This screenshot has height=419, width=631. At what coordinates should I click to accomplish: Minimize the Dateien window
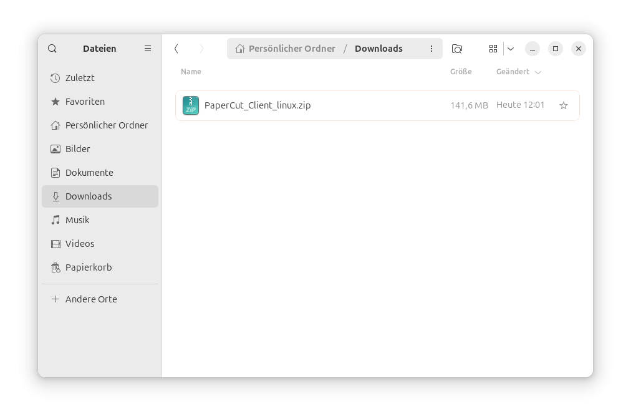coord(532,49)
